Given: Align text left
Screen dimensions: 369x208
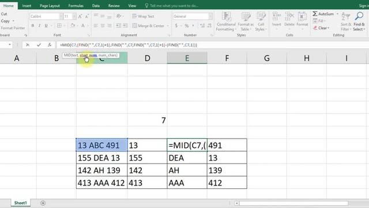Looking at the screenshot, I should pos(96,25).
